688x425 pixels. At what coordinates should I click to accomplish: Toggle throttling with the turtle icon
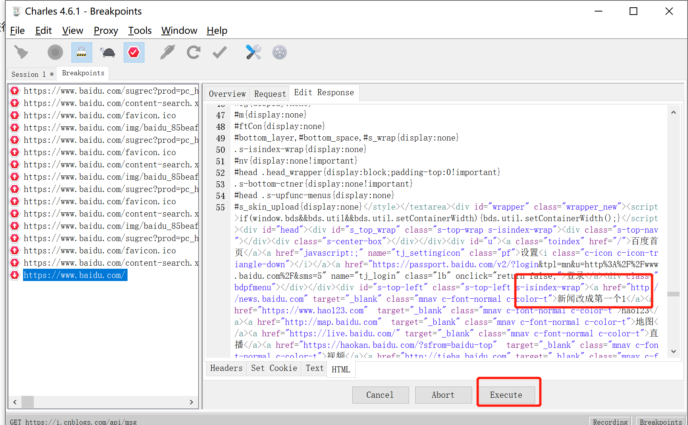pyautogui.click(x=108, y=52)
